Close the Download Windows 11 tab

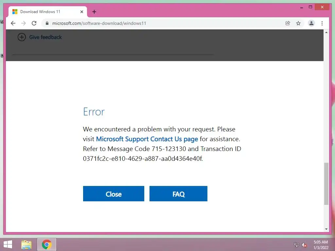click(x=81, y=12)
